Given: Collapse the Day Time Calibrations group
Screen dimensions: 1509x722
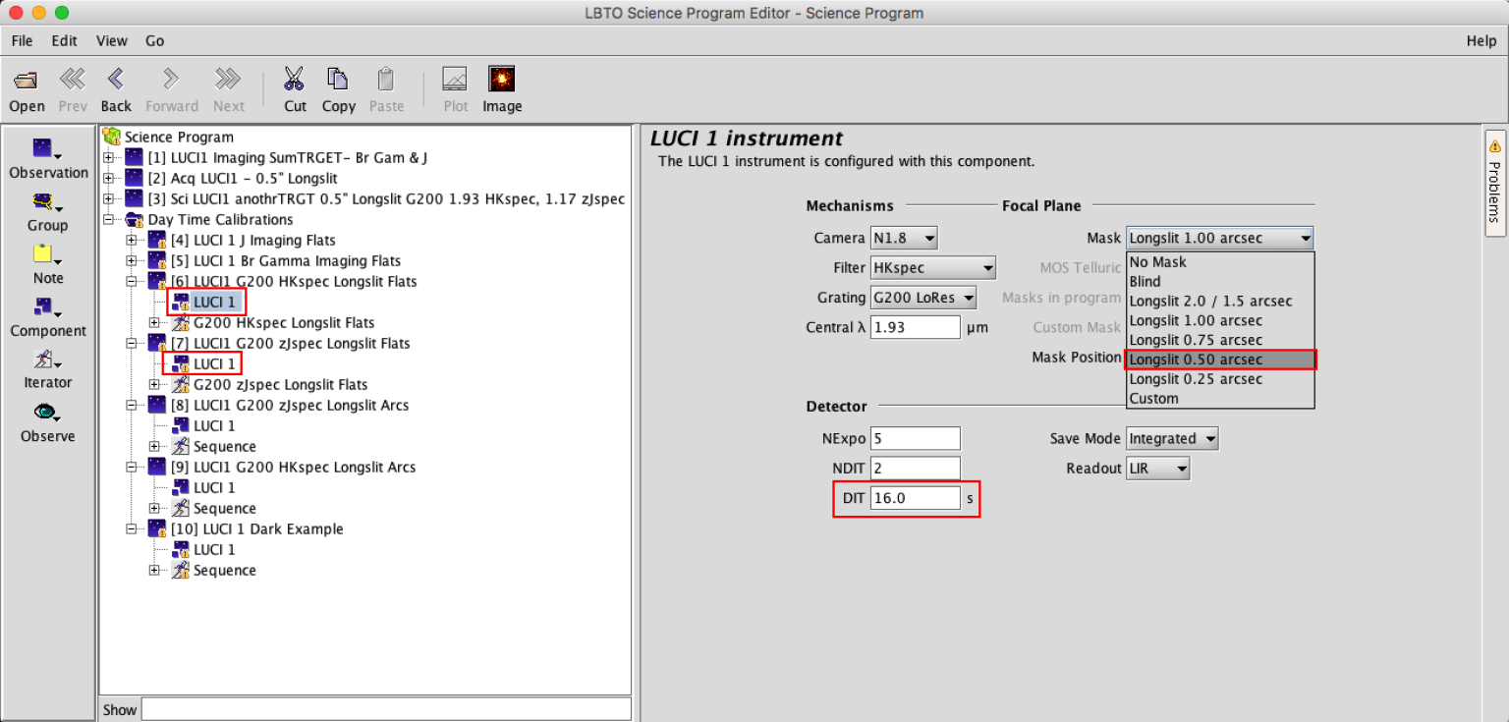Looking at the screenshot, I should (108, 219).
